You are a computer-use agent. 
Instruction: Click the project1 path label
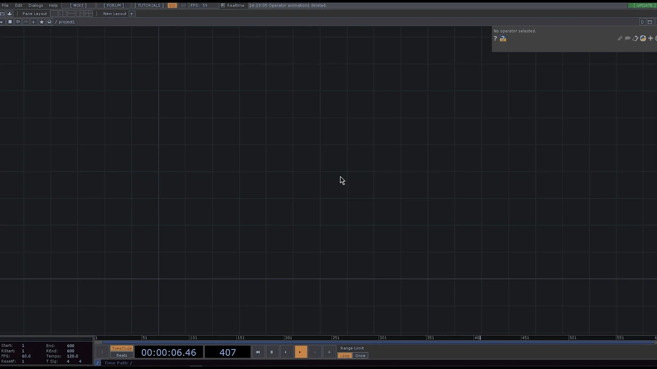click(67, 22)
